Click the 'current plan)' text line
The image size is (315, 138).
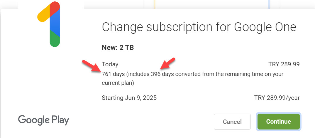pyautogui.click(x=118, y=83)
